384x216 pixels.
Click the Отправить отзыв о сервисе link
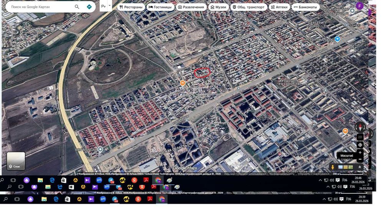point(313,174)
